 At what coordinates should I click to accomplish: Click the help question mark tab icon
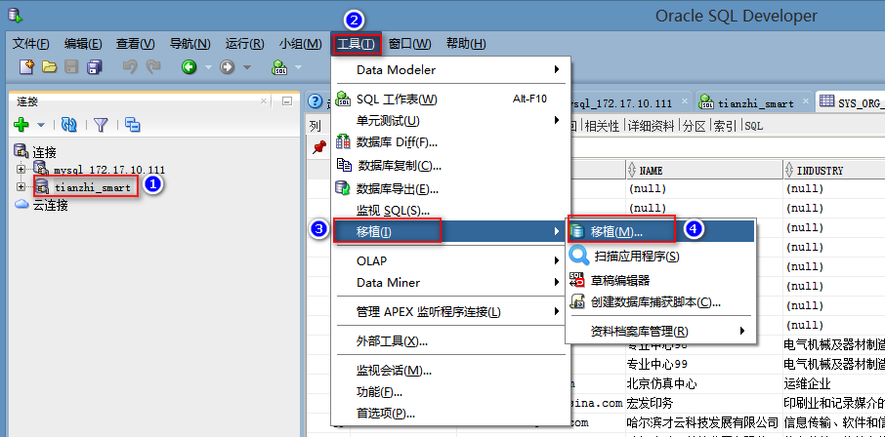(x=315, y=102)
